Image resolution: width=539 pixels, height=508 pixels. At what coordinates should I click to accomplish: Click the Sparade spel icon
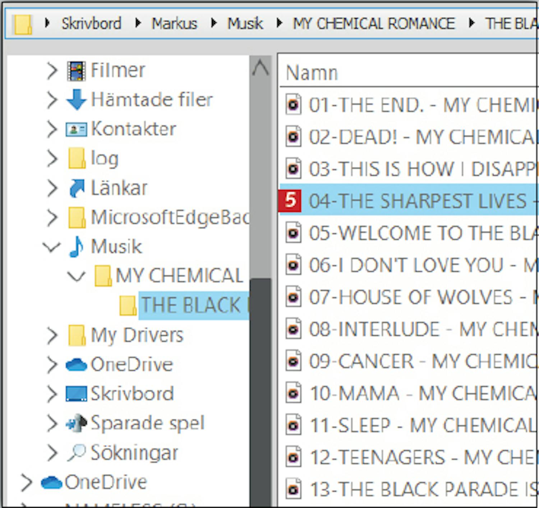pyautogui.click(x=76, y=423)
